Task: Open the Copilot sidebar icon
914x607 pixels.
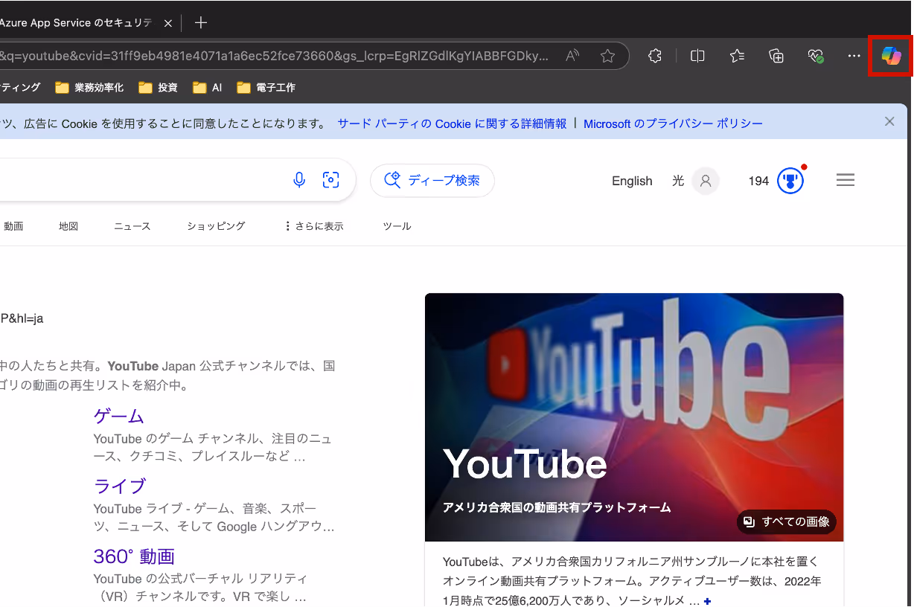Action: [891, 56]
